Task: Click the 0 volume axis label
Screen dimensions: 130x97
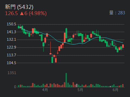Action: [x=15, y=87]
